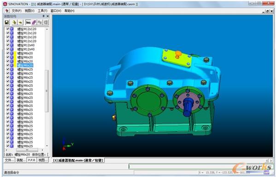
Task: Click the yellow arrow icon next to save
Action: [x=14, y=23]
